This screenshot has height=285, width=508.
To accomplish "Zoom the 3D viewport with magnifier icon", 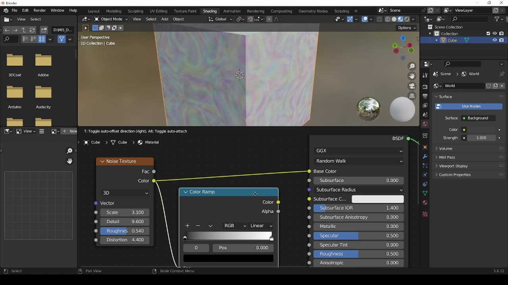I will (x=412, y=66).
